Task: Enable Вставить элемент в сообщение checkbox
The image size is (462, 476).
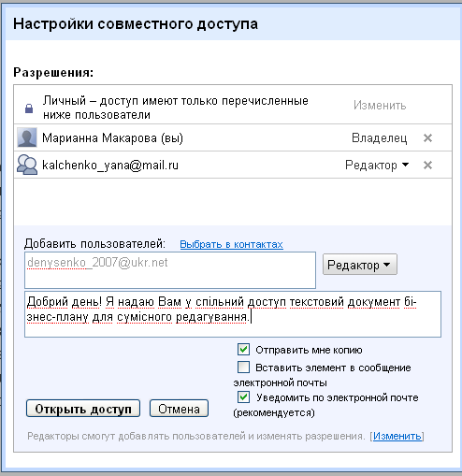Action: pyautogui.click(x=243, y=367)
